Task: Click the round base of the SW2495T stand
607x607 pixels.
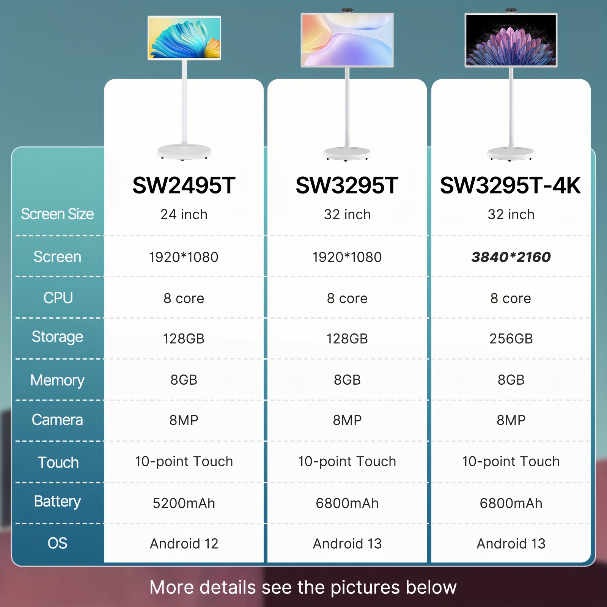Action: (x=184, y=152)
